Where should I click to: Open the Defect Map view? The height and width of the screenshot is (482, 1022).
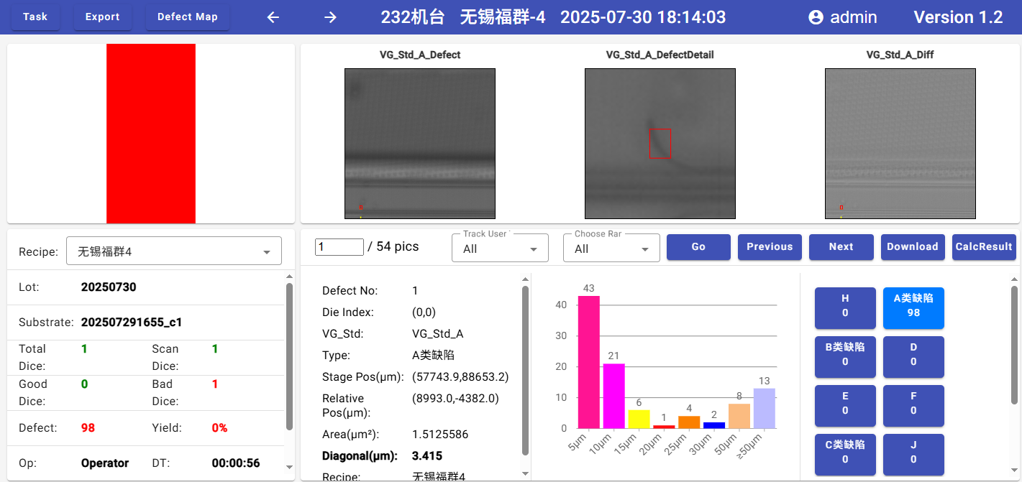click(x=187, y=17)
